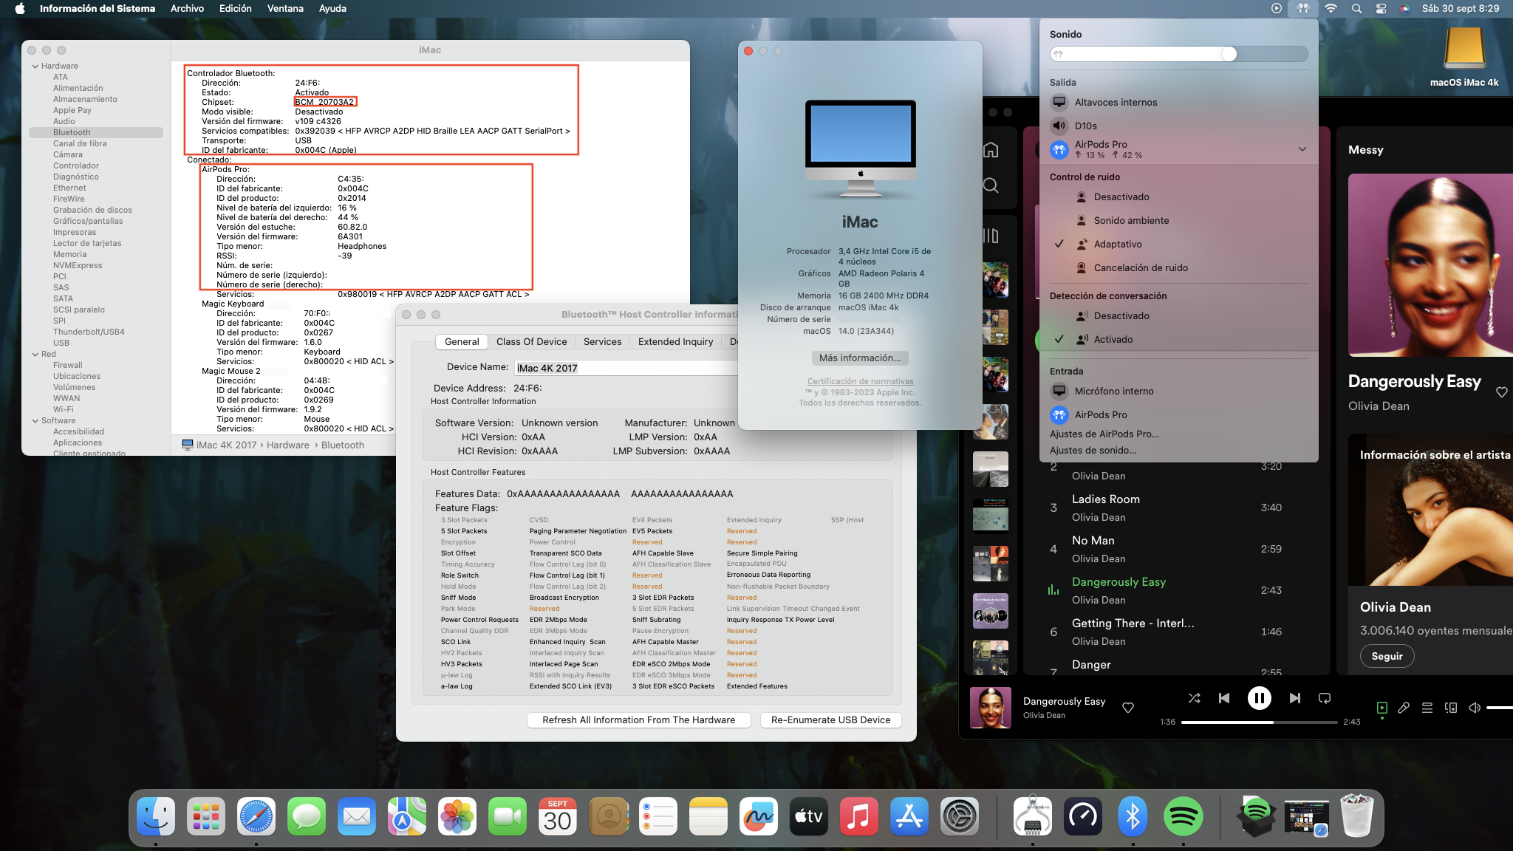Screen dimensions: 1513x851
Task: Follow Olivia Dean with Seguir button
Action: (x=1387, y=657)
